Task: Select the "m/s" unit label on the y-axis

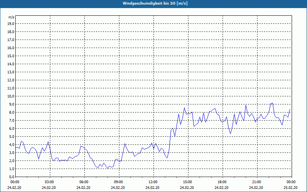Action: pos(11,17)
